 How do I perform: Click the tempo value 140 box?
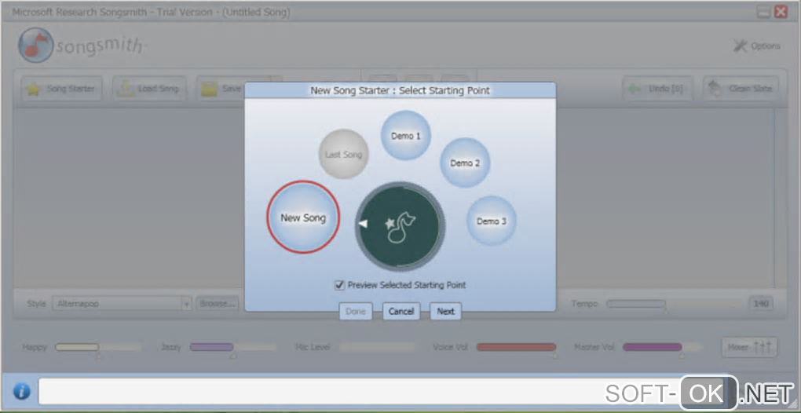pyautogui.click(x=761, y=304)
